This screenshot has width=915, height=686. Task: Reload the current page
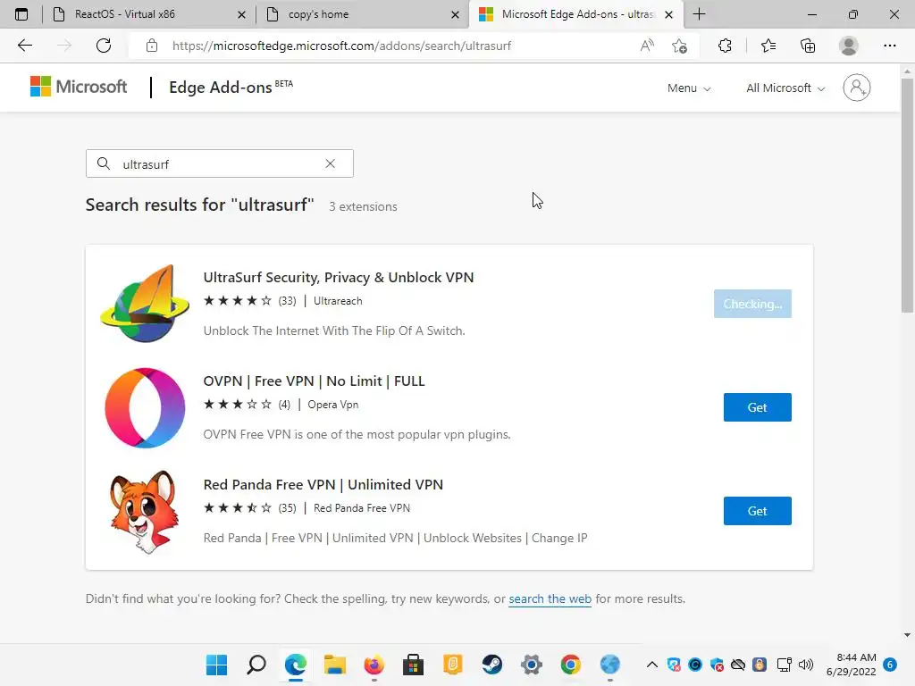[104, 46]
